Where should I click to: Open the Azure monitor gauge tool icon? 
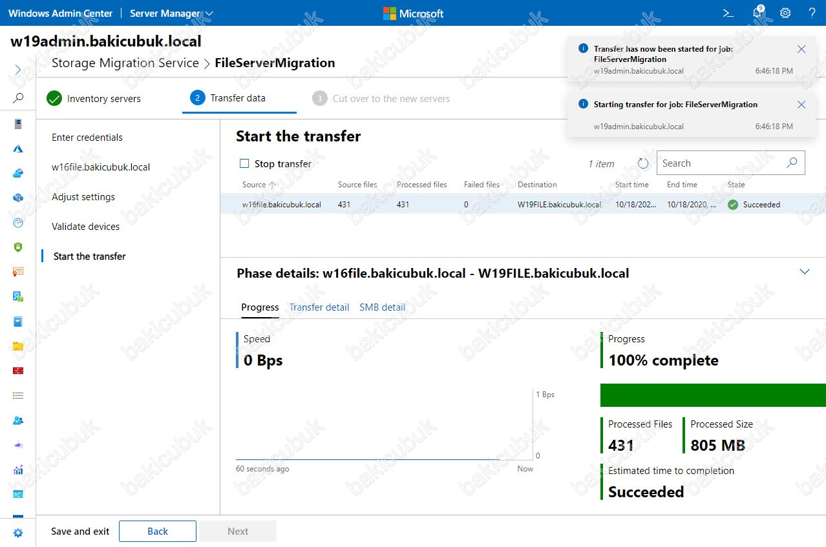18,222
